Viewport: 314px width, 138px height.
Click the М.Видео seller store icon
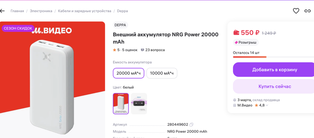(x=235, y=105)
